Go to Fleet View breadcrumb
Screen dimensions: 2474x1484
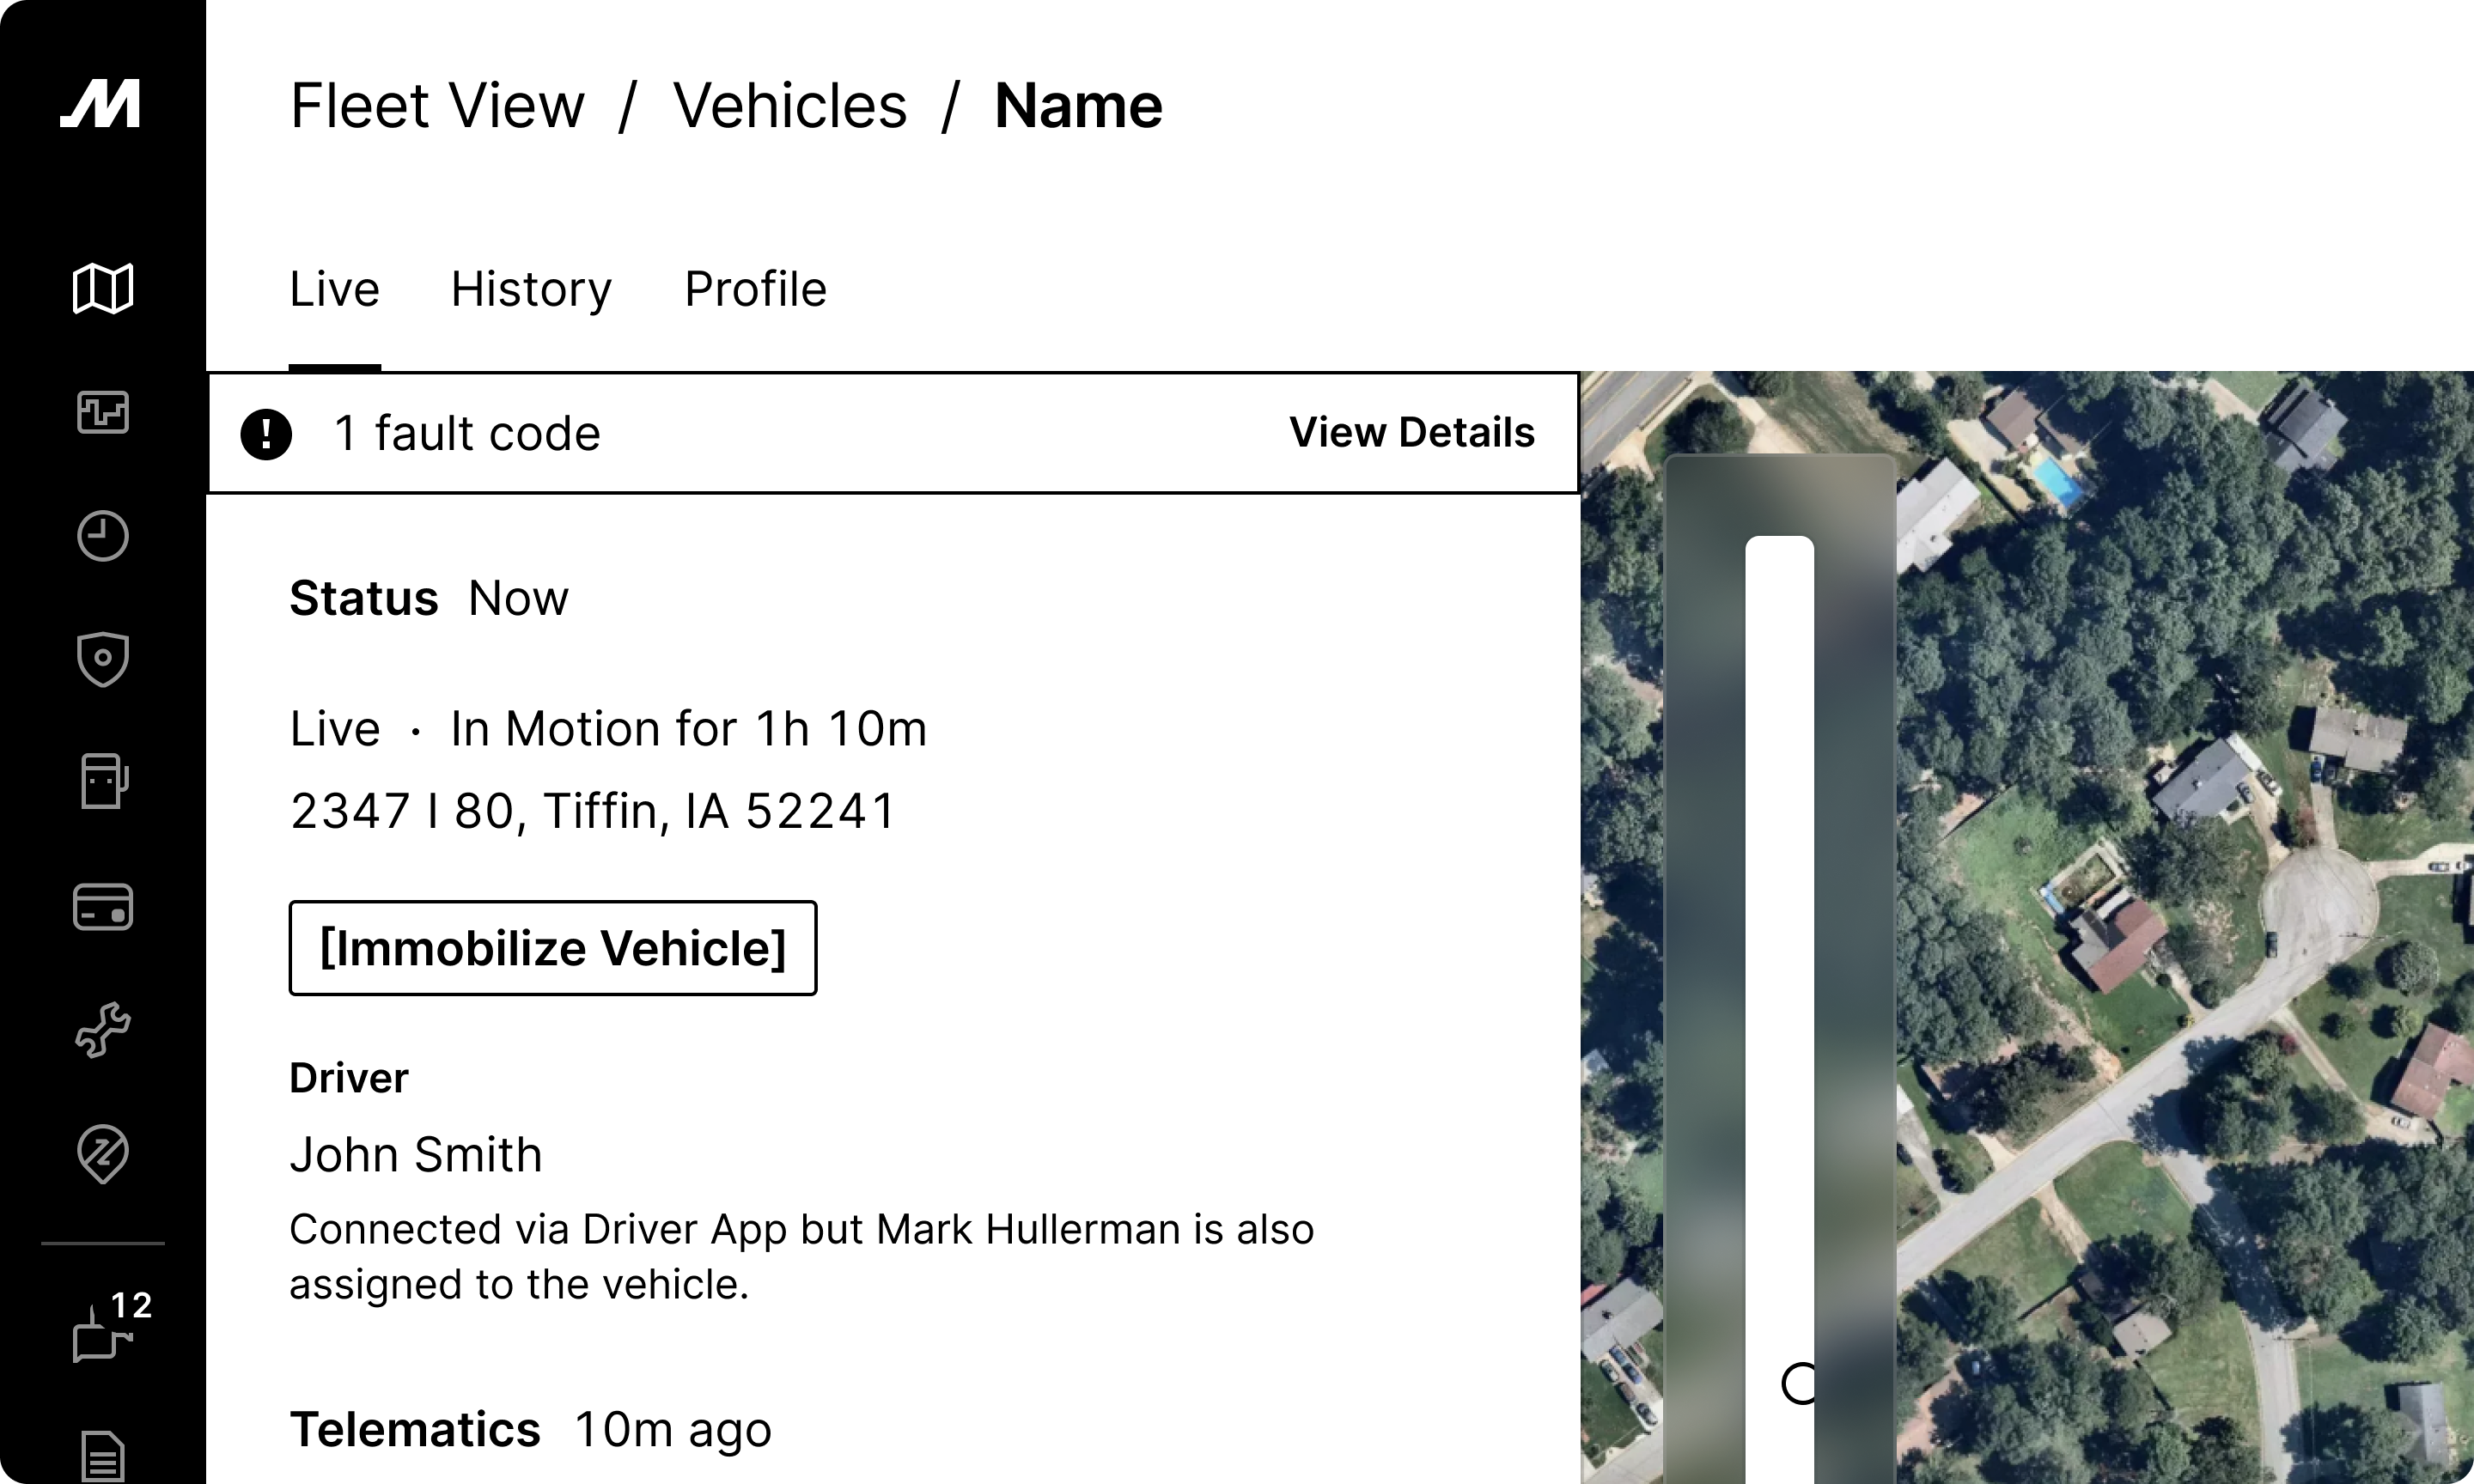coord(437,106)
